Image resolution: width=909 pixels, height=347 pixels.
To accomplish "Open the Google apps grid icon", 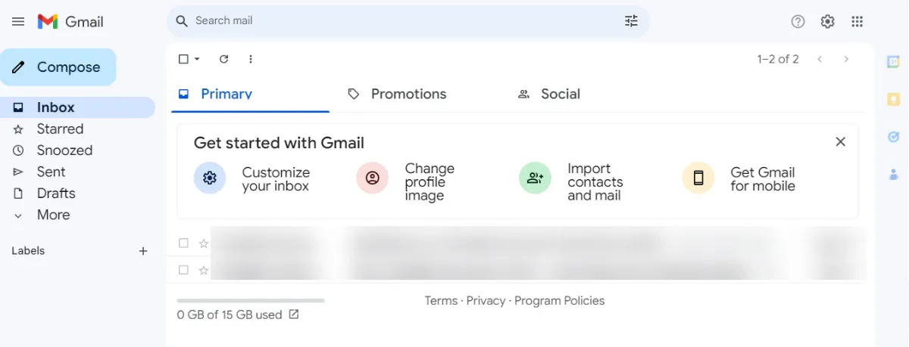I will (857, 22).
